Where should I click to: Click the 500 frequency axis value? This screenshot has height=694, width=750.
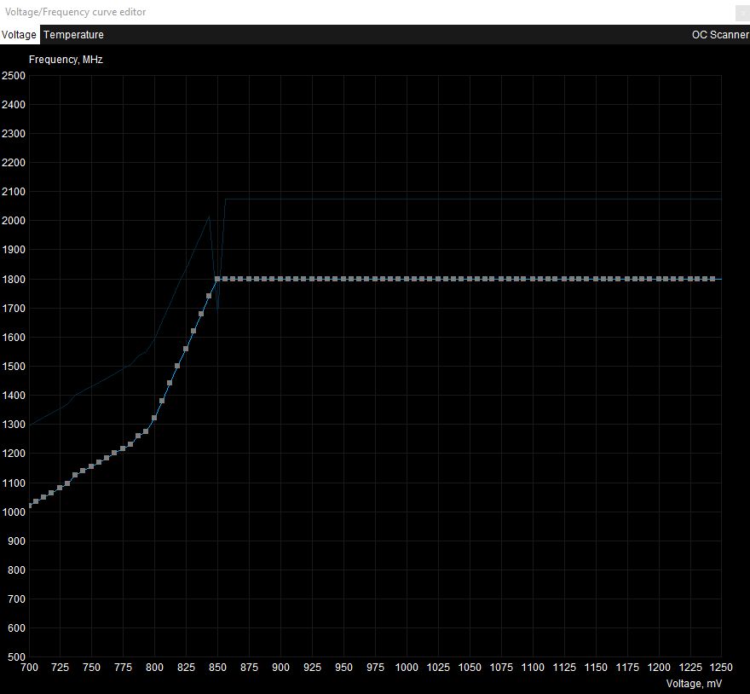click(16, 656)
